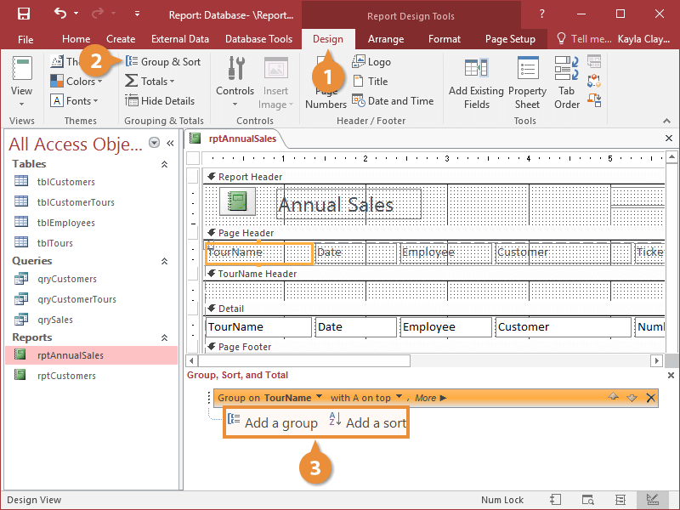Open the File menu
680x510 pixels.
point(25,39)
